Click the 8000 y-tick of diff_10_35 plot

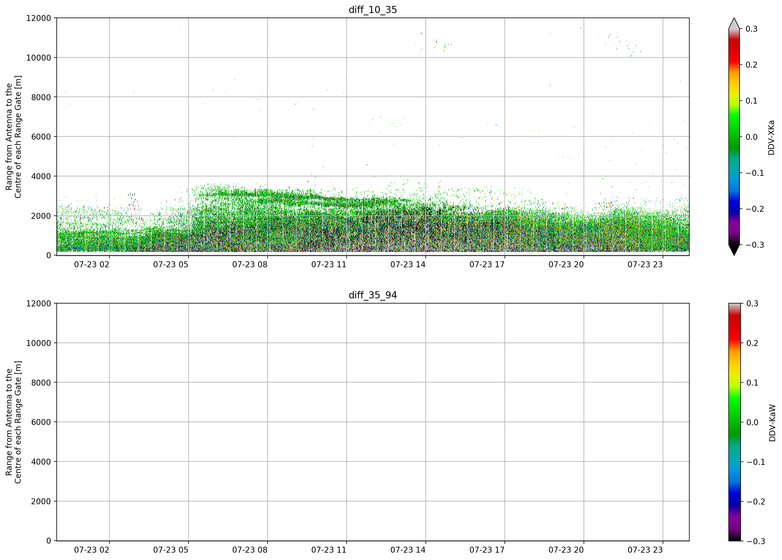[41, 97]
